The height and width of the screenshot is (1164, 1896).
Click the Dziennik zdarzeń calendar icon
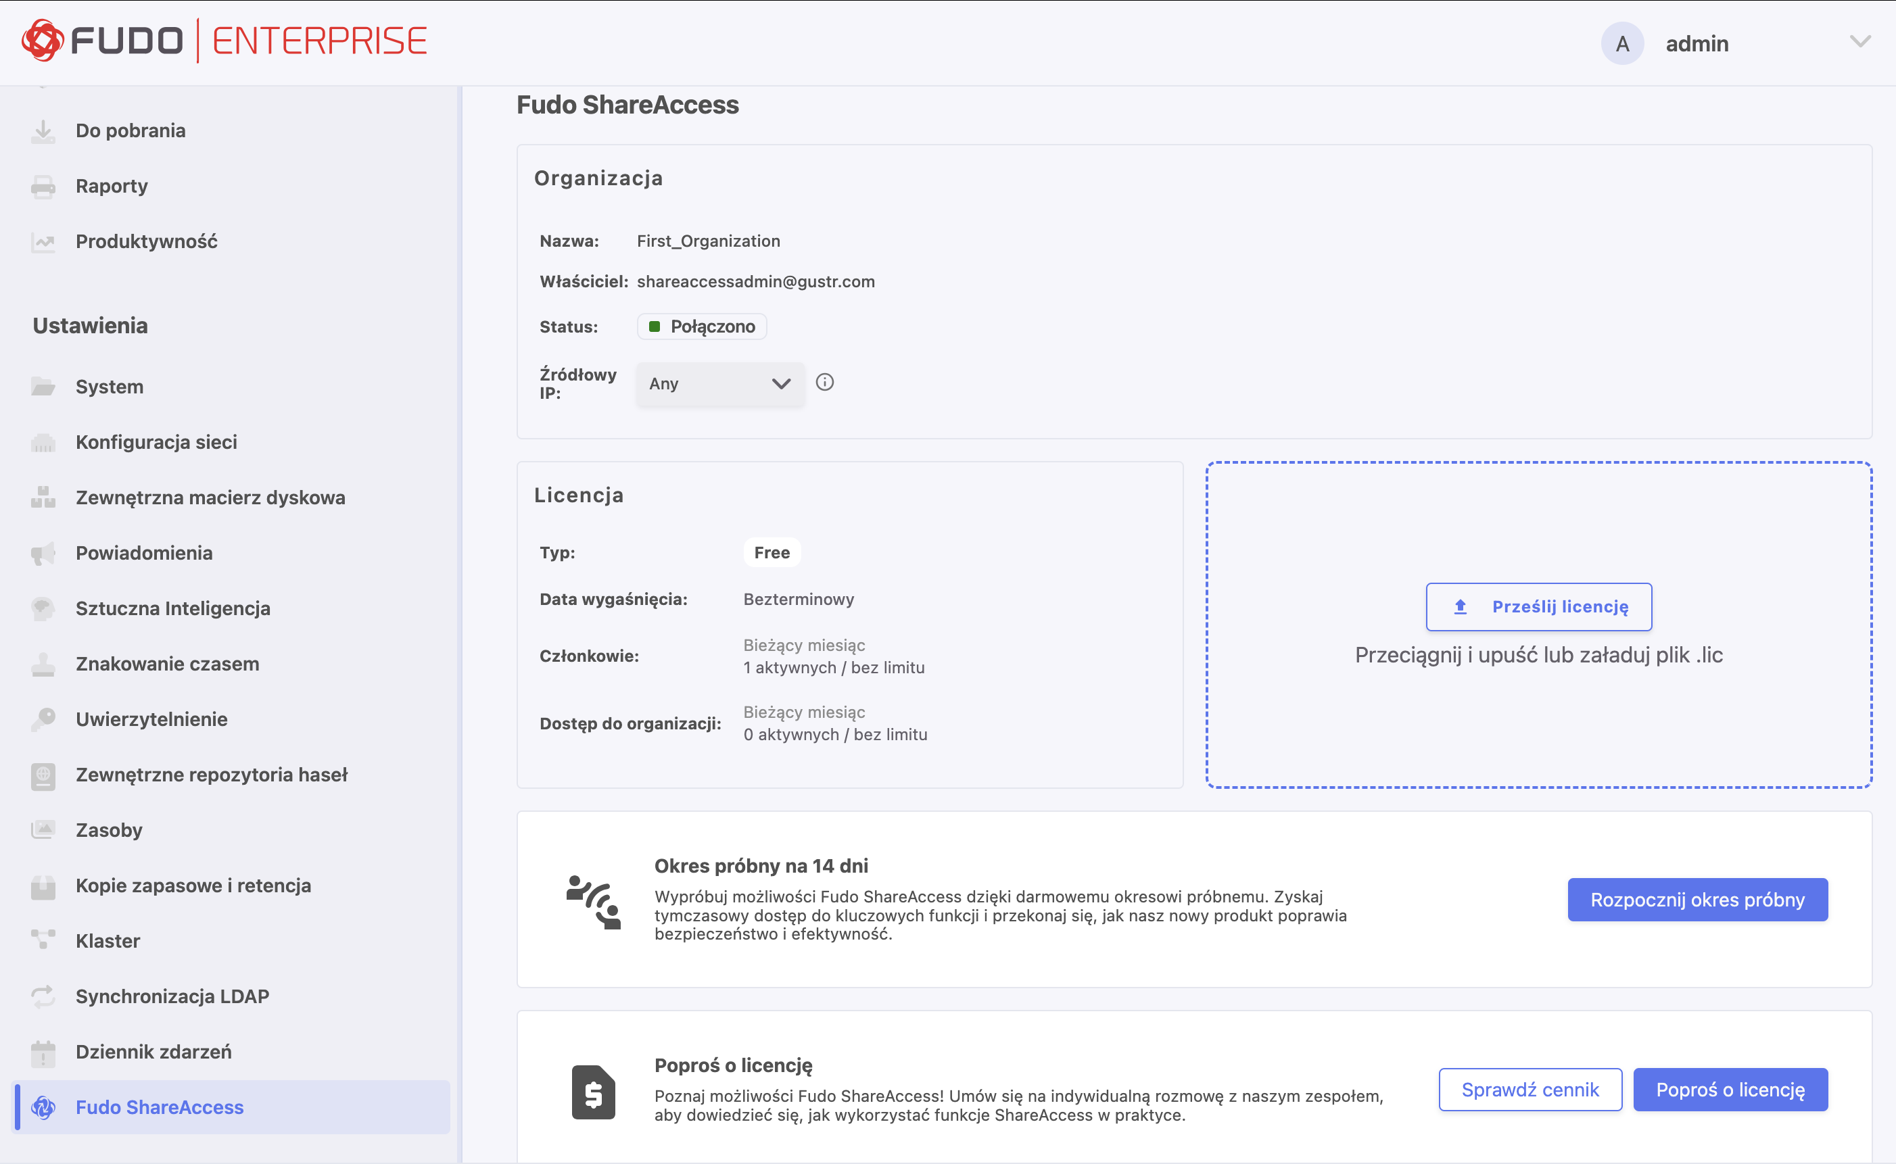[43, 1052]
